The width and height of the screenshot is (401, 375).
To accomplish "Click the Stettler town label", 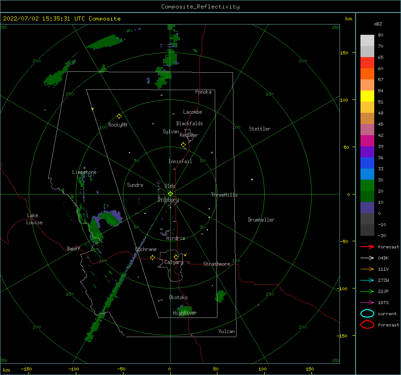I will click(260, 129).
